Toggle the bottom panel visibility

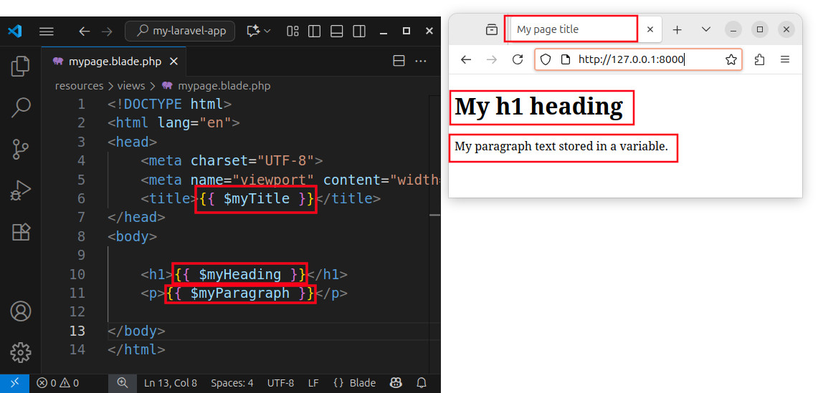336,31
